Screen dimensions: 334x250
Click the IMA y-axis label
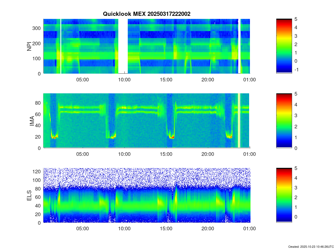31,121
